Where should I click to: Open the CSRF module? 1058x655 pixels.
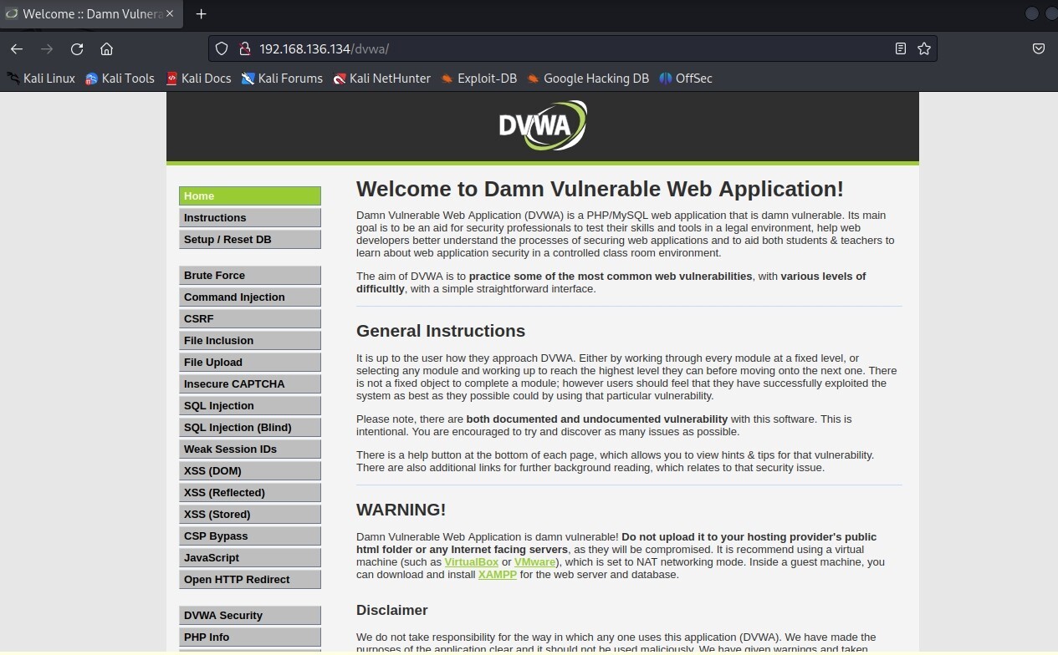(250, 318)
